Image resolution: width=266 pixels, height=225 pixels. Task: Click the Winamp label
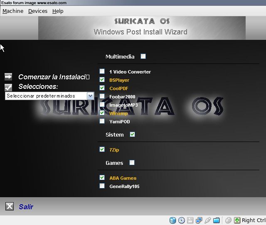pyautogui.click(x=118, y=113)
